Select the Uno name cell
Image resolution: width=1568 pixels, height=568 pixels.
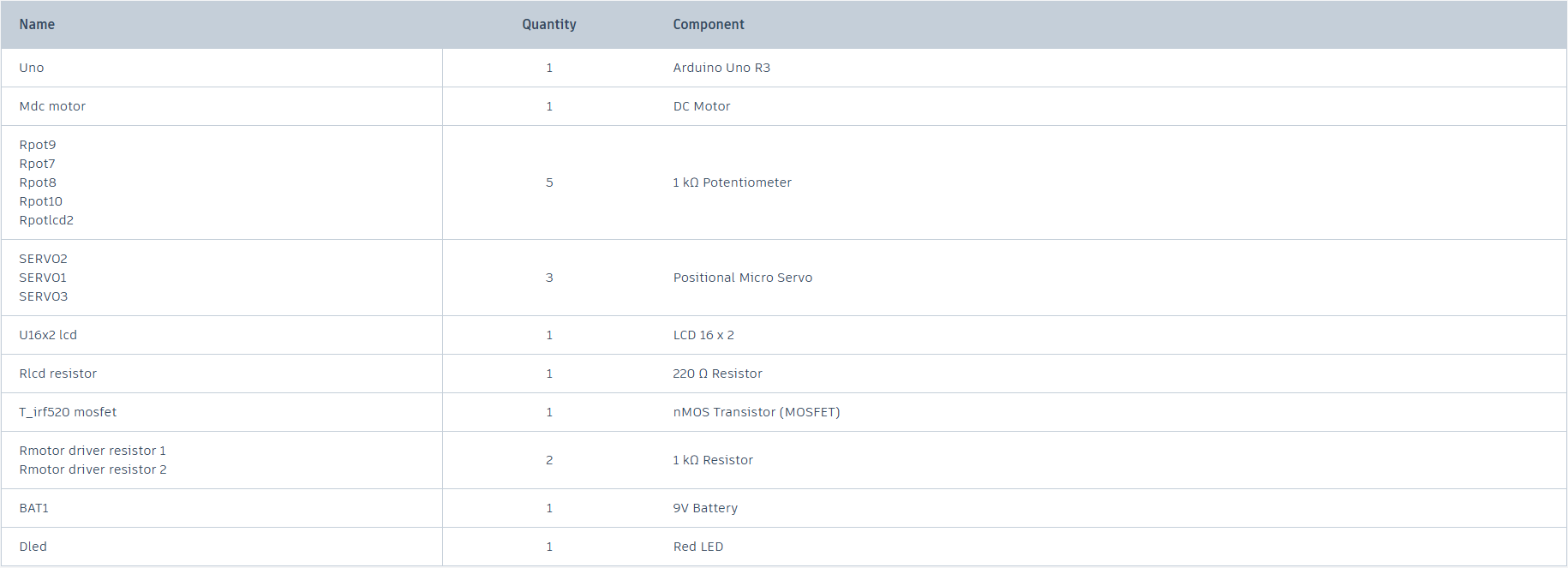pyautogui.click(x=32, y=68)
